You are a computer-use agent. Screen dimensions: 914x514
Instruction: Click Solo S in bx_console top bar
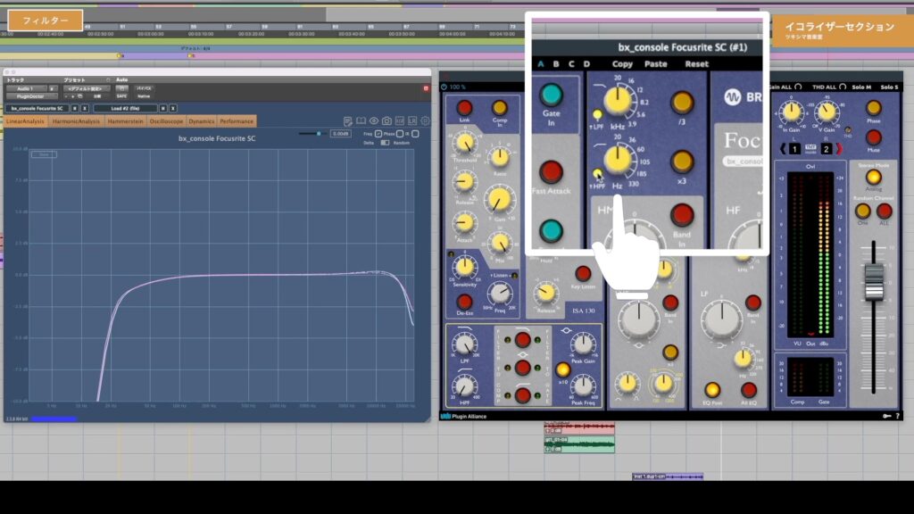(x=889, y=87)
